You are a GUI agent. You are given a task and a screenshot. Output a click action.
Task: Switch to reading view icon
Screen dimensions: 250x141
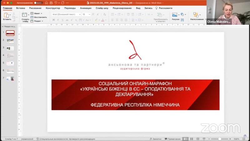coord(198,139)
